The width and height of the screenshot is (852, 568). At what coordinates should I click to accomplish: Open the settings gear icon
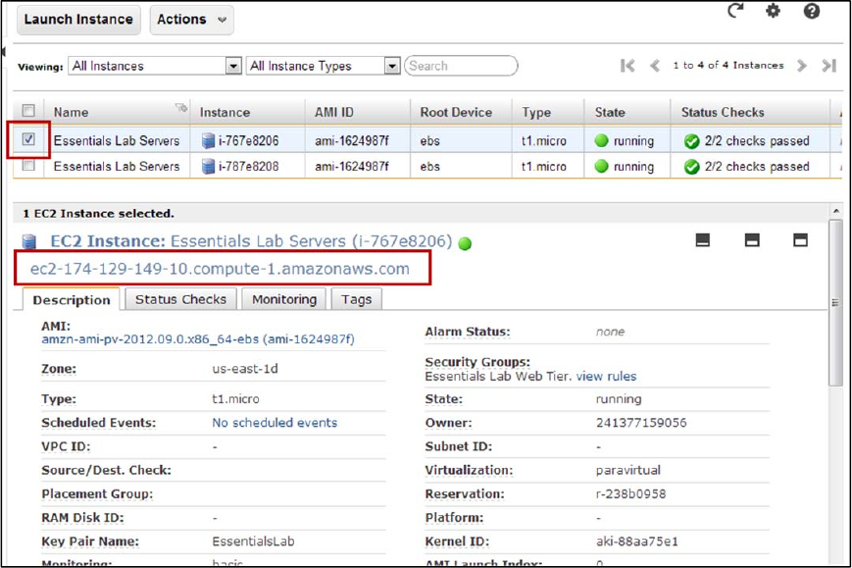click(x=774, y=11)
